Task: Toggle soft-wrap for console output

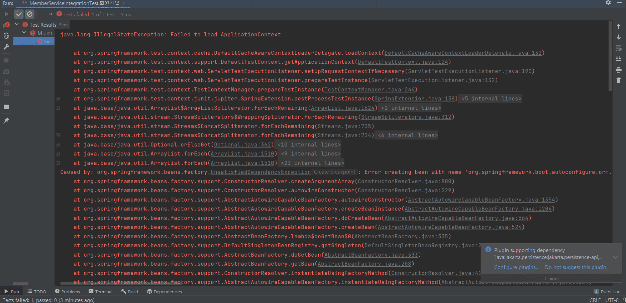Action: click(619, 48)
